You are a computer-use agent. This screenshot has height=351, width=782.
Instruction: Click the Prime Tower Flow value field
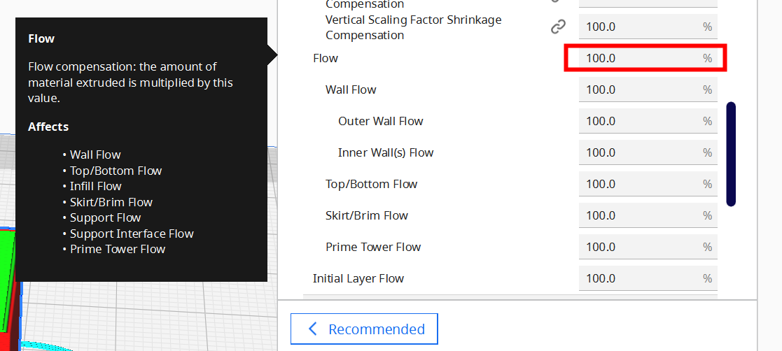(x=648, y=247)
